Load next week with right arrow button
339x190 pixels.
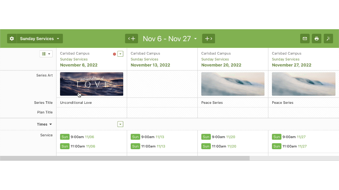coord(208,39)
